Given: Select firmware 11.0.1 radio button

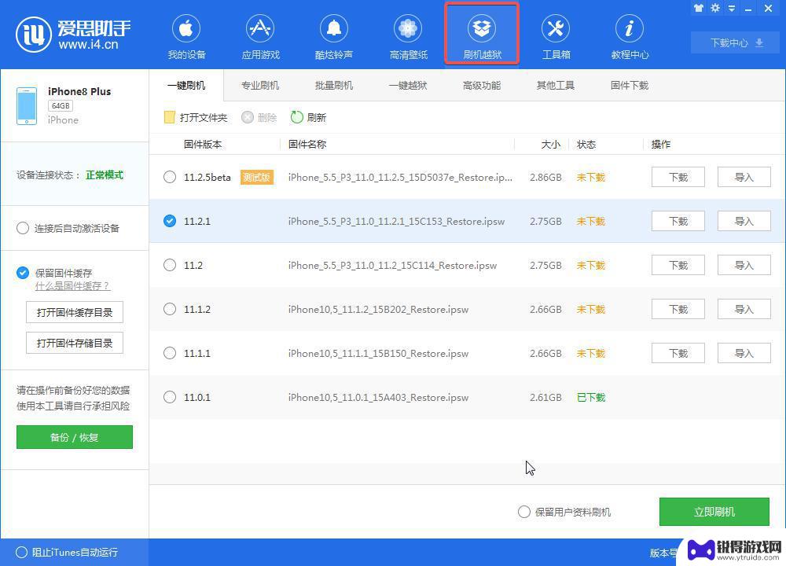Looking at the screenshot, I should 170,397.
